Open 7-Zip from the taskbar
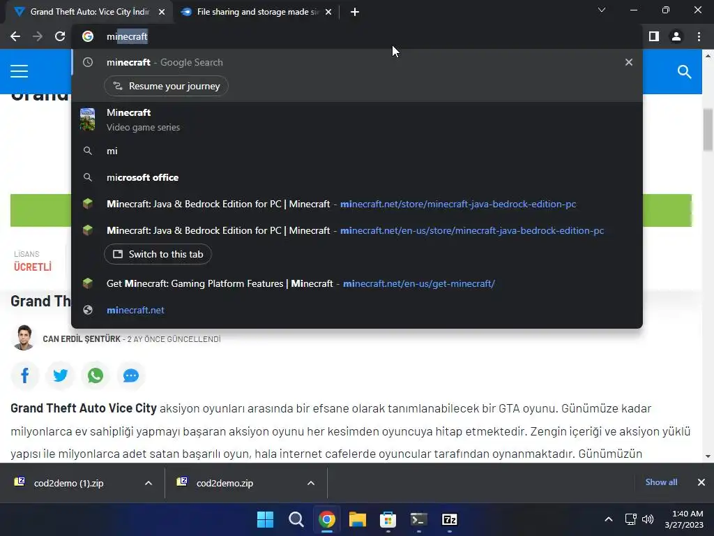This screenshot has width=714, height=536. click(x=450, y=519)
